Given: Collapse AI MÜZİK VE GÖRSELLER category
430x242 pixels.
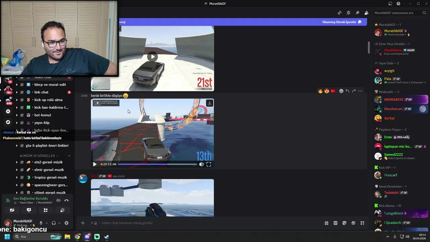Looking at the screenshot, I should point(39,156).
